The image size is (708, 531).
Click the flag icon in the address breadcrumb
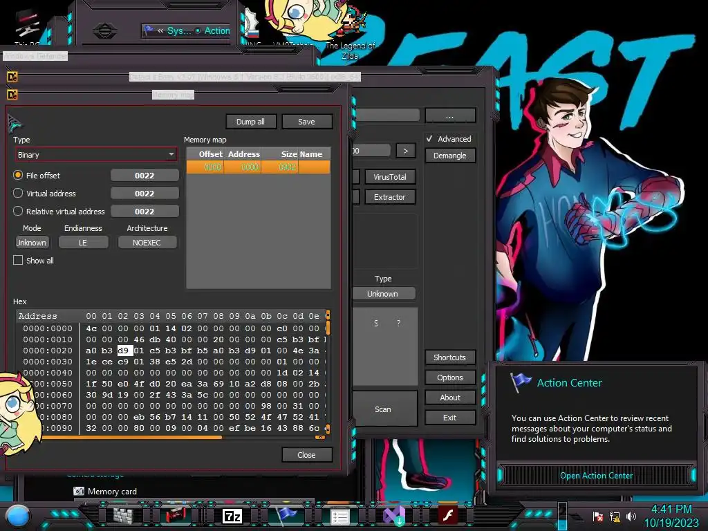tap(148, 30)
